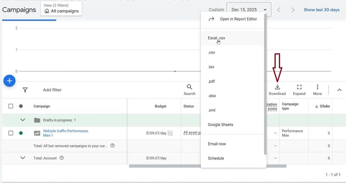Click the 1 - 1 of 1 pagination text
This screenshot has width=346, height=183.
point(333,175)
